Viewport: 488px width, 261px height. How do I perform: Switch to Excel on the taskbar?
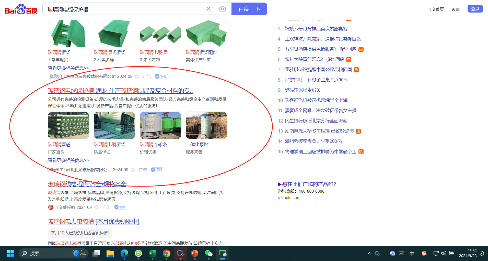point(153,253)
